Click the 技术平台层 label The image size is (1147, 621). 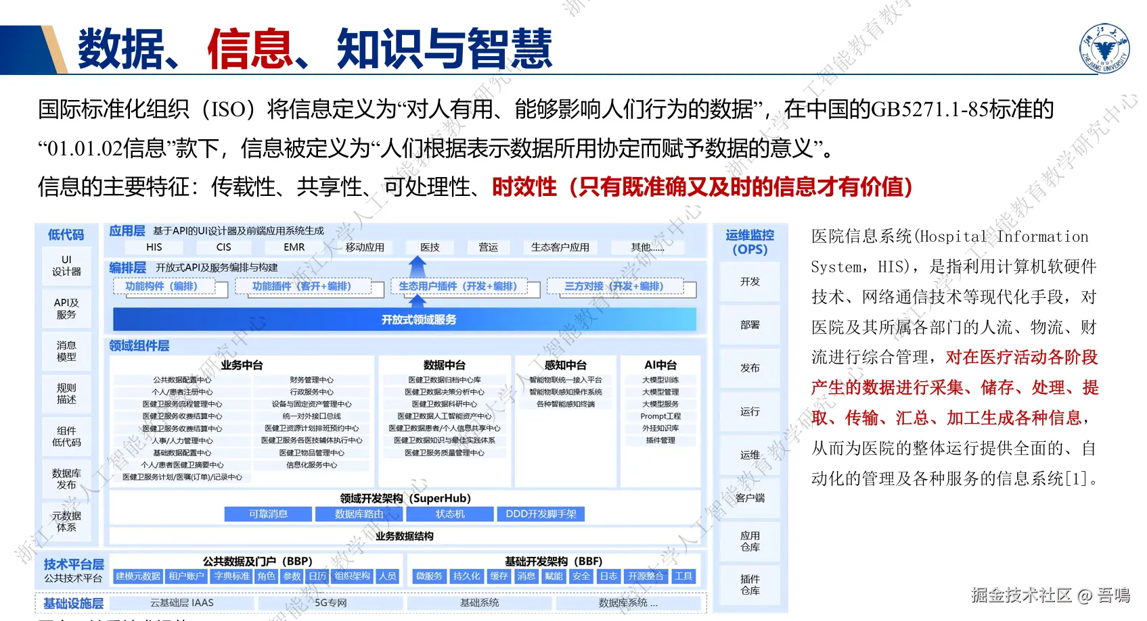74,564
